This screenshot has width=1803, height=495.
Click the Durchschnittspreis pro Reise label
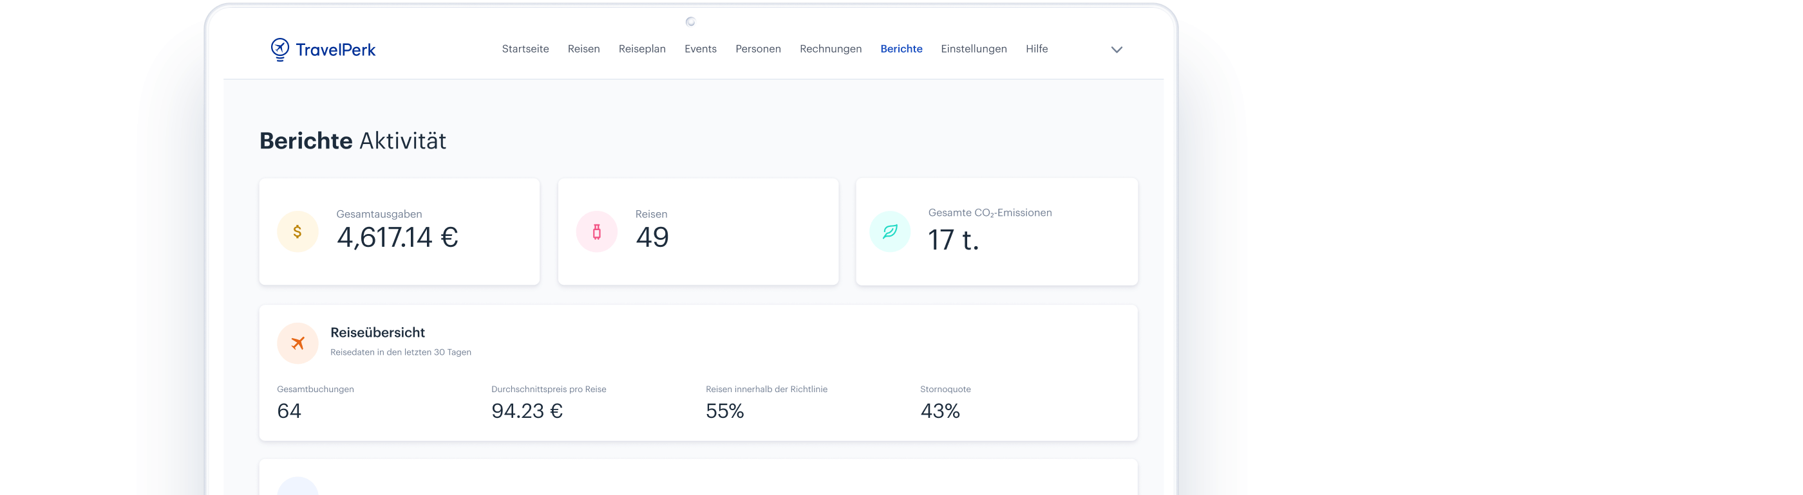point(549,390)
